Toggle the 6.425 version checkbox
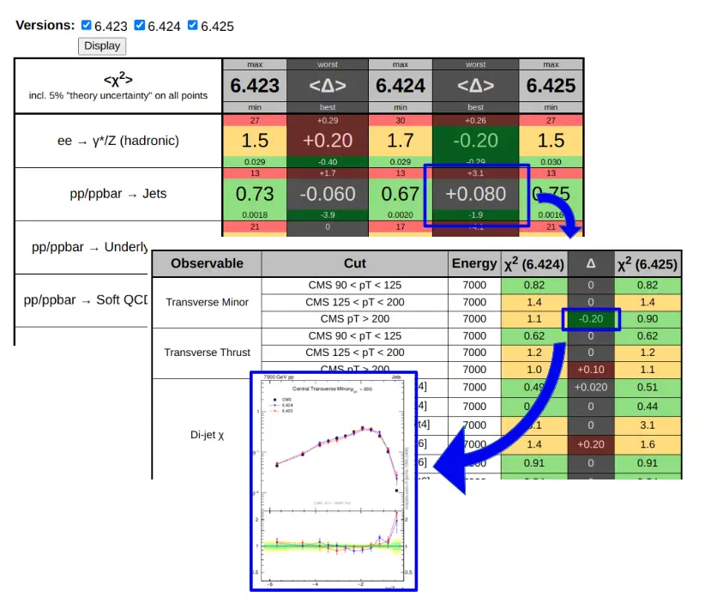 click(x=193, y=26)
